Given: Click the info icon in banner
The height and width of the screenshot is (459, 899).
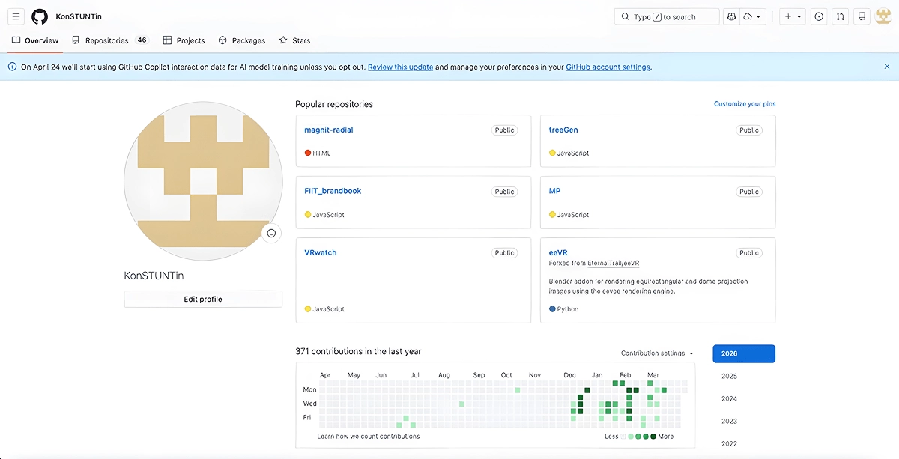Looking at the screenshot, I should coord(12,67).
